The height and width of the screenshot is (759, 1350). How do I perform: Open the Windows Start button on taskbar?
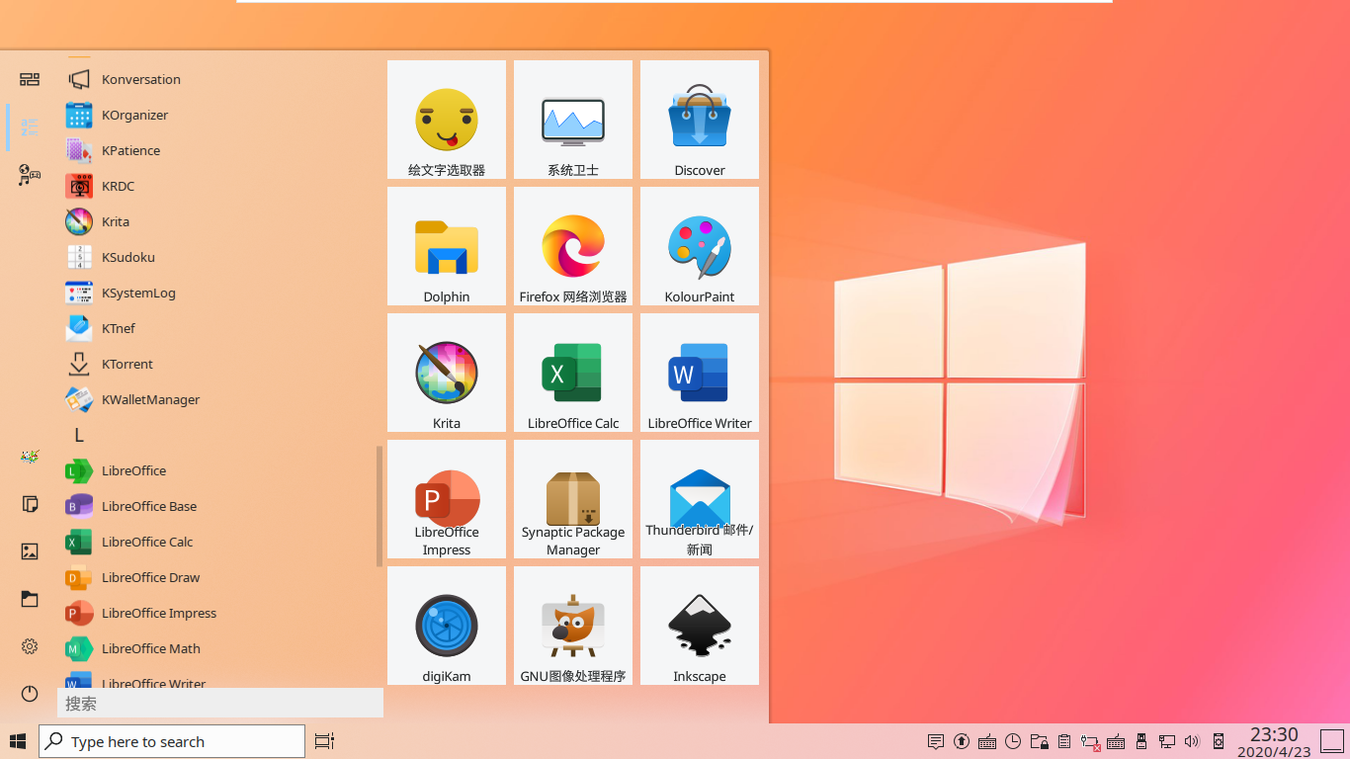click(19, 741)
